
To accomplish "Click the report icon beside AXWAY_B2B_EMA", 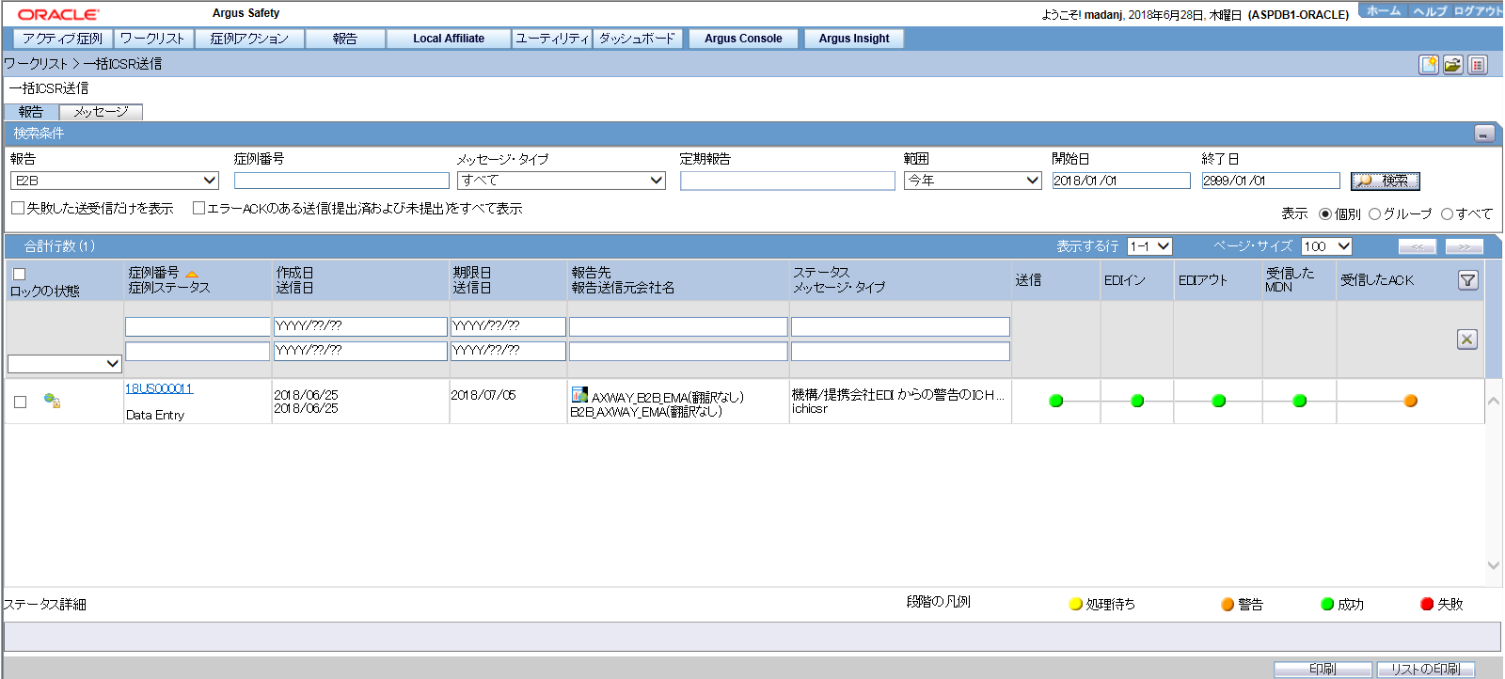I will 579,395.
